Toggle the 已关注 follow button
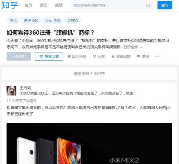The width and height of the screenshot is (179, 164). coord(19,56)
